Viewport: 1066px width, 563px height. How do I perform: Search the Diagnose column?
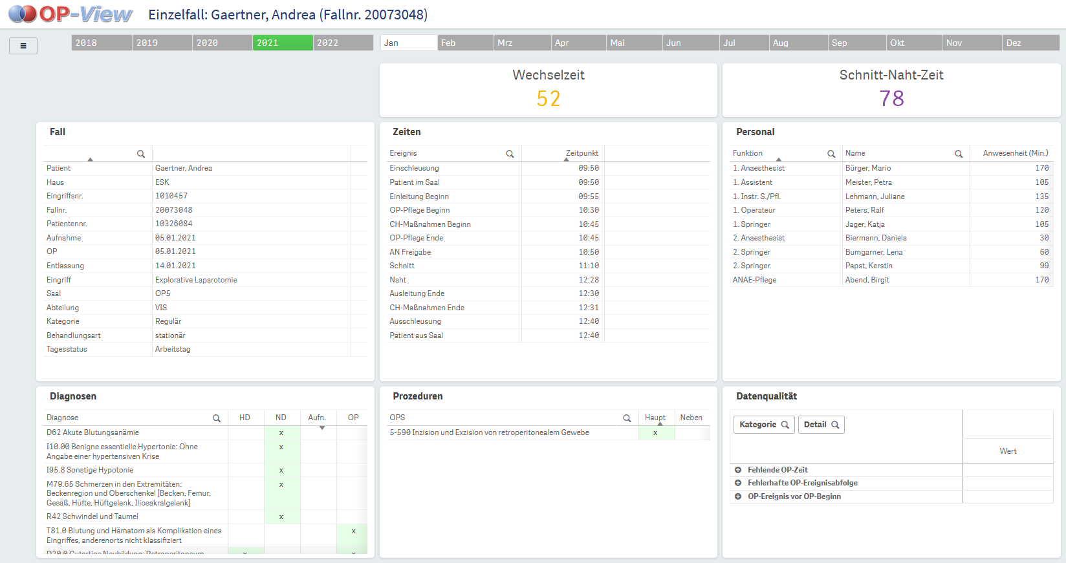(217, 418)
